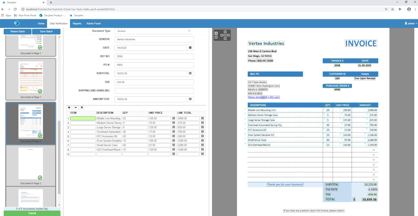The image size is (418, 216).
Task: Open Apps bookmarks shortcut
Action: [x=6, y=15]
